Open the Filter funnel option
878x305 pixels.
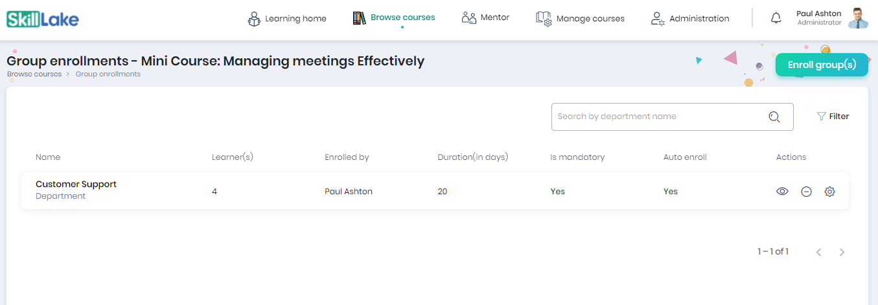(x=833, y=117)
